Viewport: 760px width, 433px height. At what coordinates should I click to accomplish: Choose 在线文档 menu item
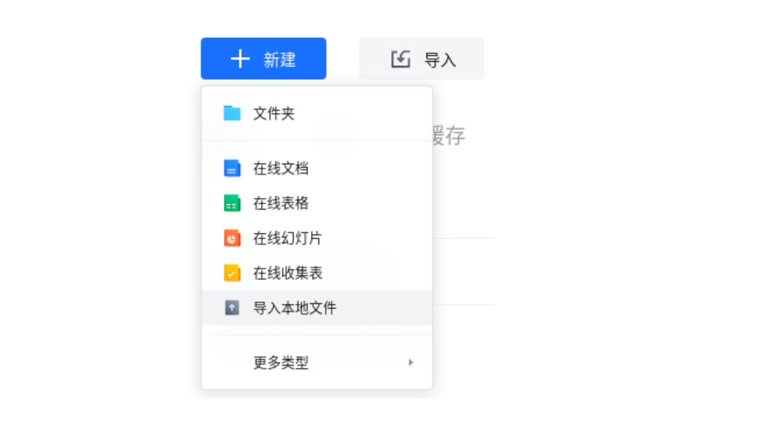(317, 168)
